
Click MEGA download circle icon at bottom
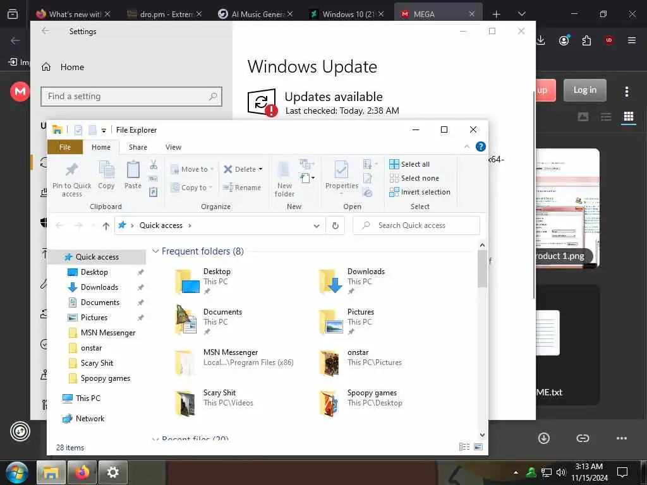pyautogui.click(x=544, y=438)
